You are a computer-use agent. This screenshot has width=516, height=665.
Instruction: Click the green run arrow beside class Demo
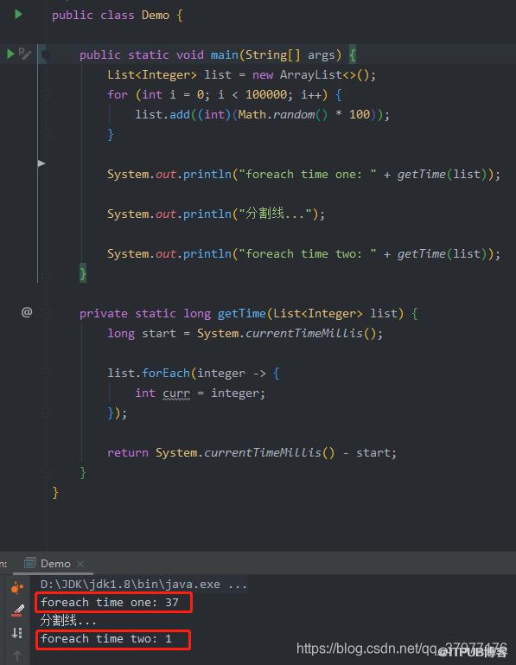pyautogui.click(x=18, y=15)
